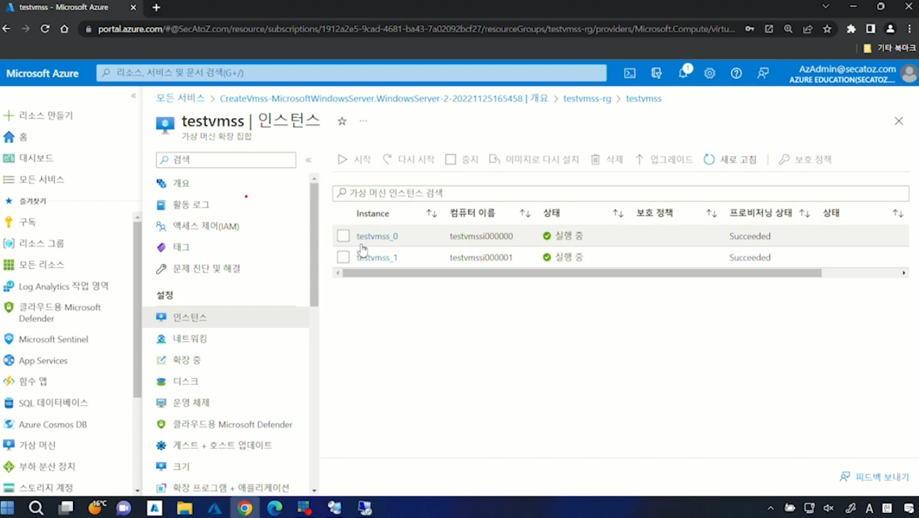Sort by 프로비저닝 상태 column arrows
Viewport: 919px width, 518px height.
point(805,214)
